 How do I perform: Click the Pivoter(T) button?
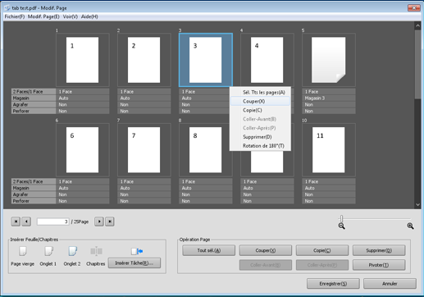click(x=379, y=265)
